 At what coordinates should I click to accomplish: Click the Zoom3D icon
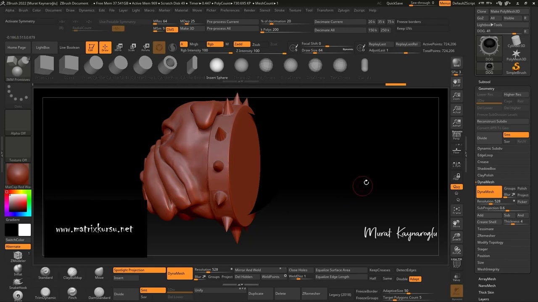(456, 237)
